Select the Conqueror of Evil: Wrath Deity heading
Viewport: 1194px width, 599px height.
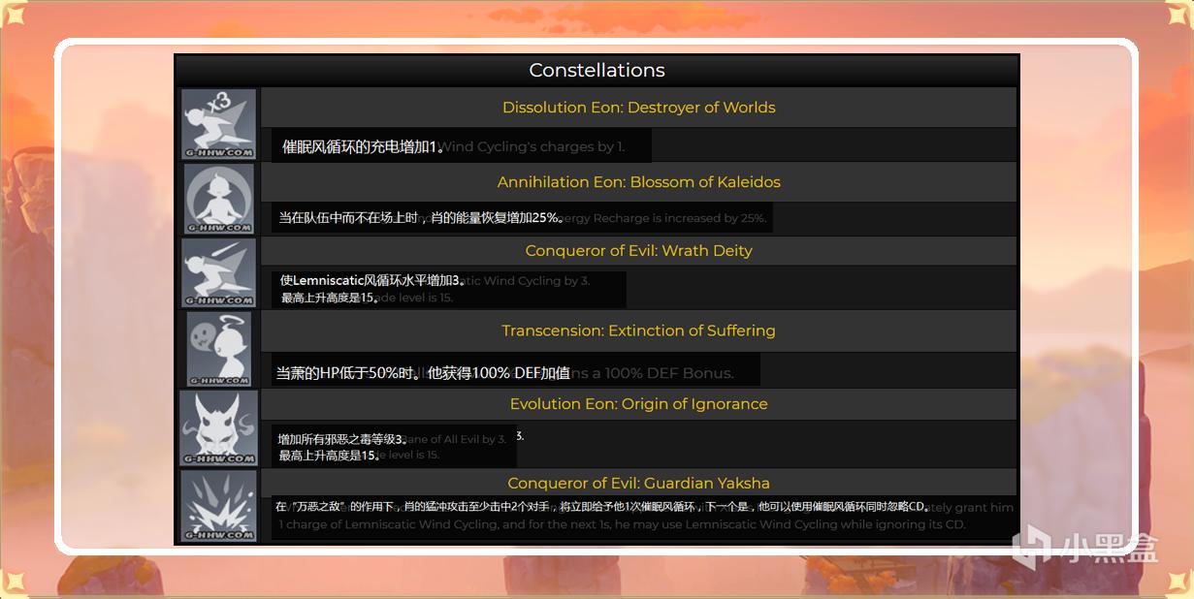coord(638,251)
